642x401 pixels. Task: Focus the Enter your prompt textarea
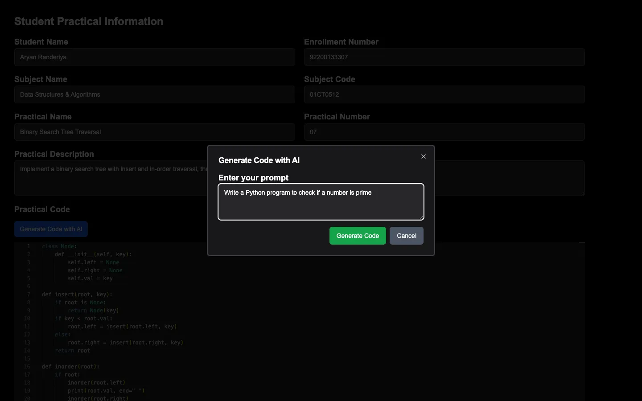click(321, 202)
